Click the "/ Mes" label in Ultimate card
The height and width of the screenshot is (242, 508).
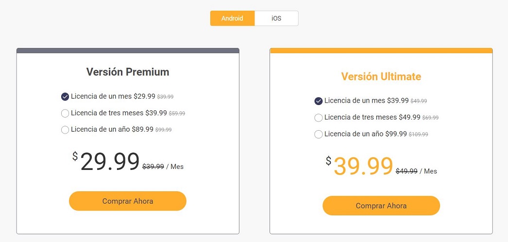(428, 171)
